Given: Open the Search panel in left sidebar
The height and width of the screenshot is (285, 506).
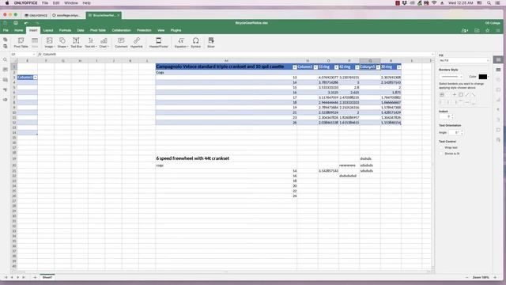Looking at the screenshot, I should click(6, 60).
